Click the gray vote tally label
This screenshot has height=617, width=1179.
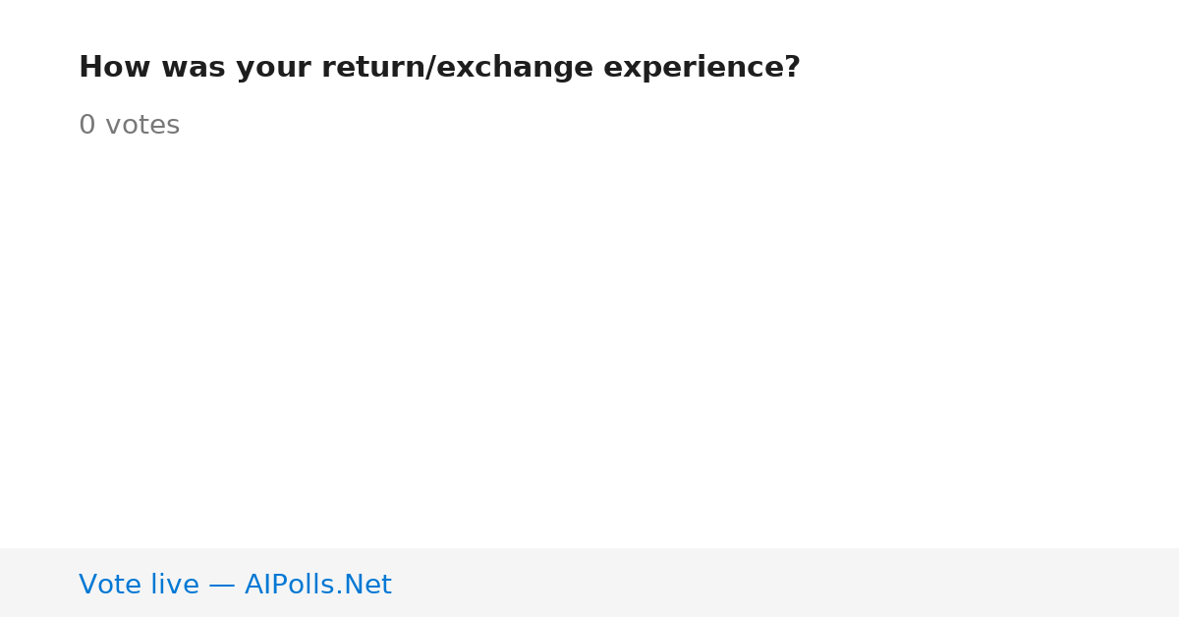coord(129,126)
